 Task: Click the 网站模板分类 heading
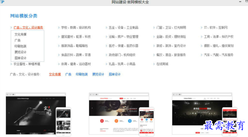point(24,16)
